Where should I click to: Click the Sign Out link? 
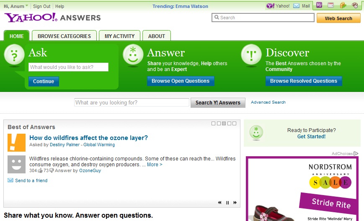click(41, 6)
